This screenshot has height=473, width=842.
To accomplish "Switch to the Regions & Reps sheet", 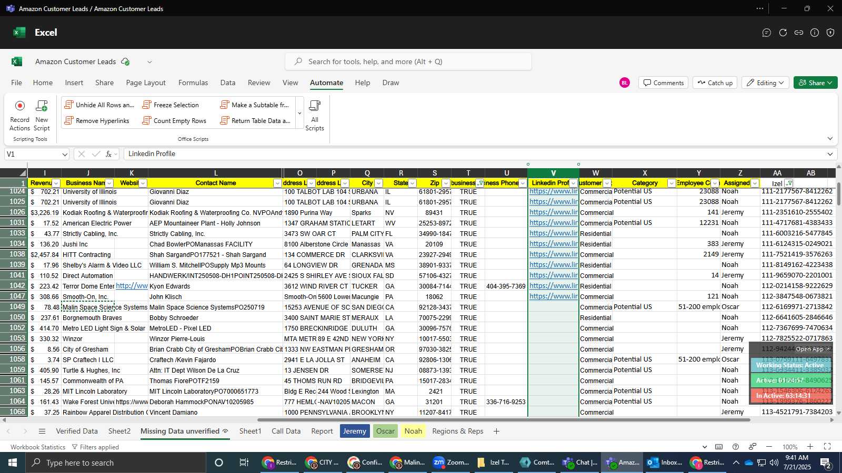I will pyautogui.click(x=458, y=431).
